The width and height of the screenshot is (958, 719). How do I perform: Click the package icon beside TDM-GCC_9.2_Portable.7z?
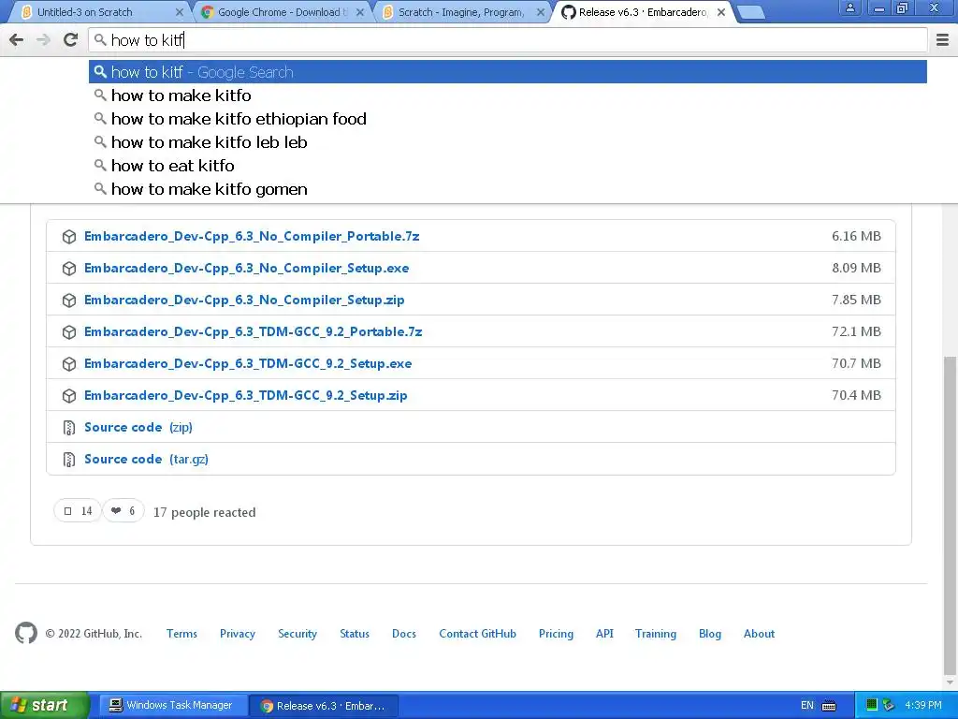pyautogui.click(x=69, y=332)
